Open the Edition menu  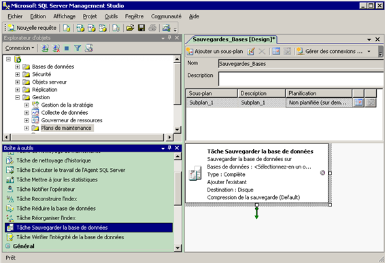(x=38, y=16)
